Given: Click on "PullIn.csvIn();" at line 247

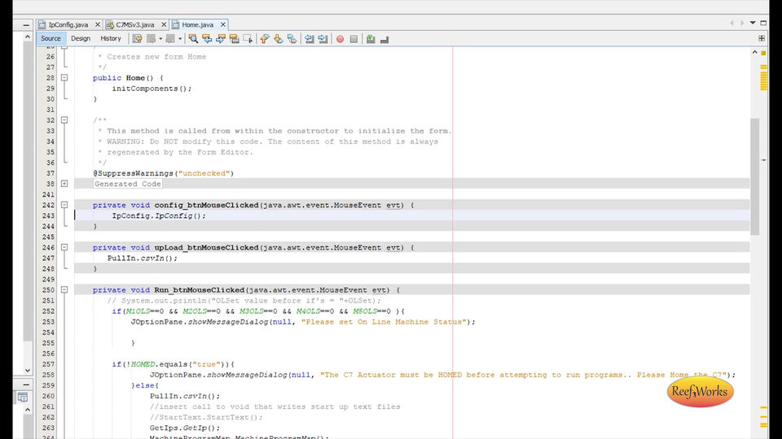Looking at the screenshot, I should 142,258.
